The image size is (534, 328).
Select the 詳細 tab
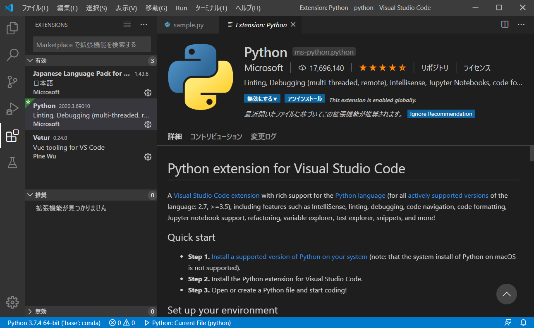(x=175, y=136)
